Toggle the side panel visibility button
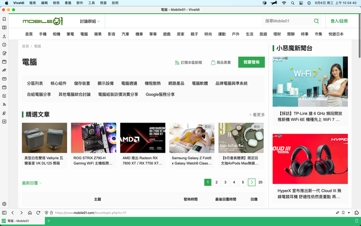Image resolution: width=361 pixels, height=226 pixels. (4, 212)
